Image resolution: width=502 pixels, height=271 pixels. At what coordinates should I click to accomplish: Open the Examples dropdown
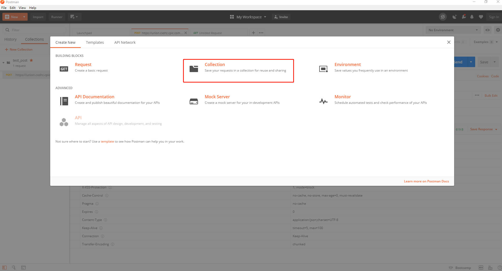pos(486,42)
